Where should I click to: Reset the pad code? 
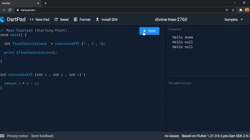(x=61, y=19)
